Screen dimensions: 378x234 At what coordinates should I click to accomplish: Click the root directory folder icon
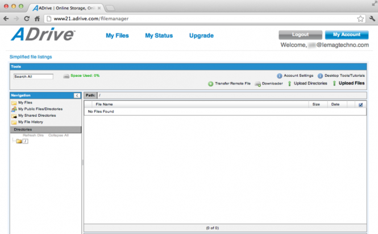[x=19, y=141]
